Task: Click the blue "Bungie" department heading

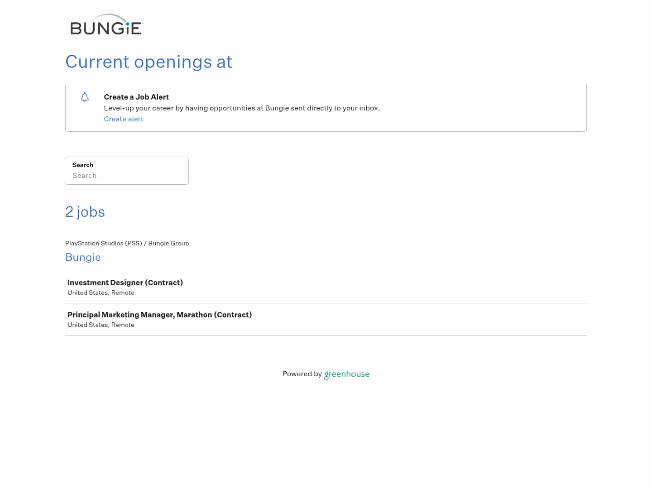Action: coord(83,257)
